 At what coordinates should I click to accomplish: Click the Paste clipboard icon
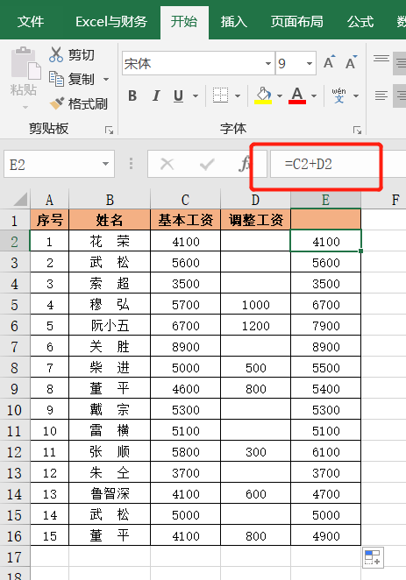[x=25, y=63]
